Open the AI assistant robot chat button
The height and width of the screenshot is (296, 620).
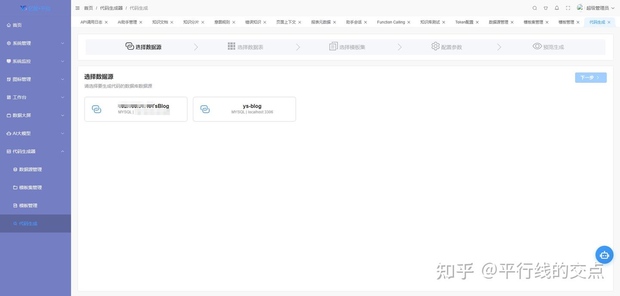[x=604, y=255]
